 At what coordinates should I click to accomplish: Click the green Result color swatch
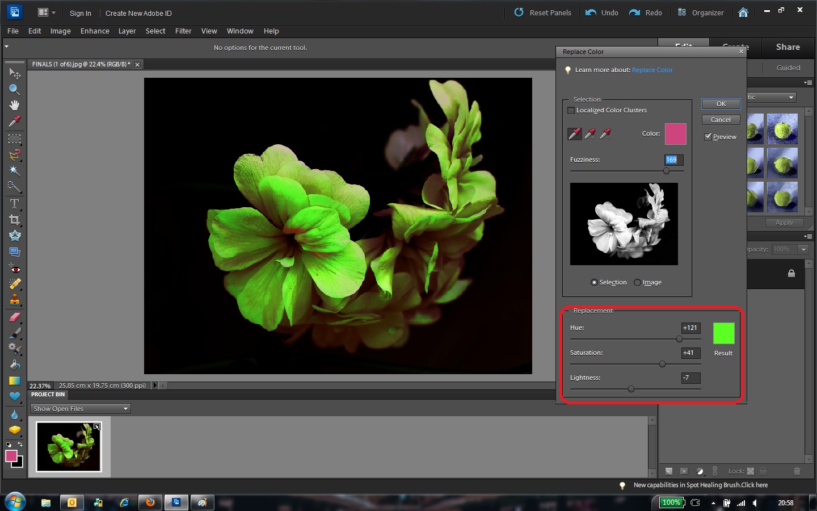pyautogui.click(x=723, y=333)
